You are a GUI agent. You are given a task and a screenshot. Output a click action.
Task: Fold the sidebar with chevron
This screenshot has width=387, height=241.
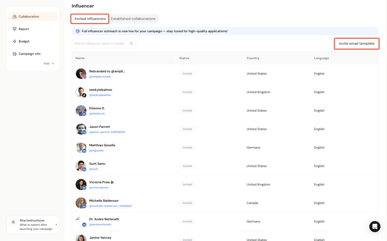(53, 63)
